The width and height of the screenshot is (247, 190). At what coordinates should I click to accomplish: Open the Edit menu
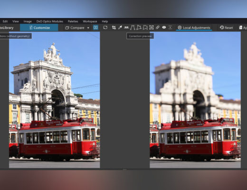pos(5,21)
